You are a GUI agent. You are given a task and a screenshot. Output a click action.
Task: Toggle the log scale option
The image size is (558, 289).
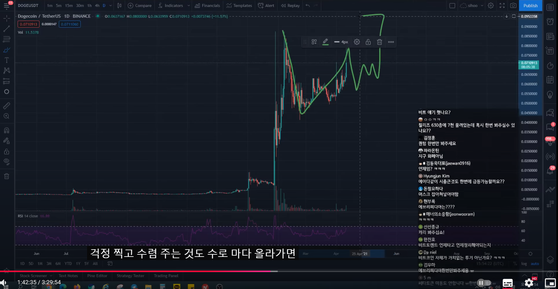point(524,264)
